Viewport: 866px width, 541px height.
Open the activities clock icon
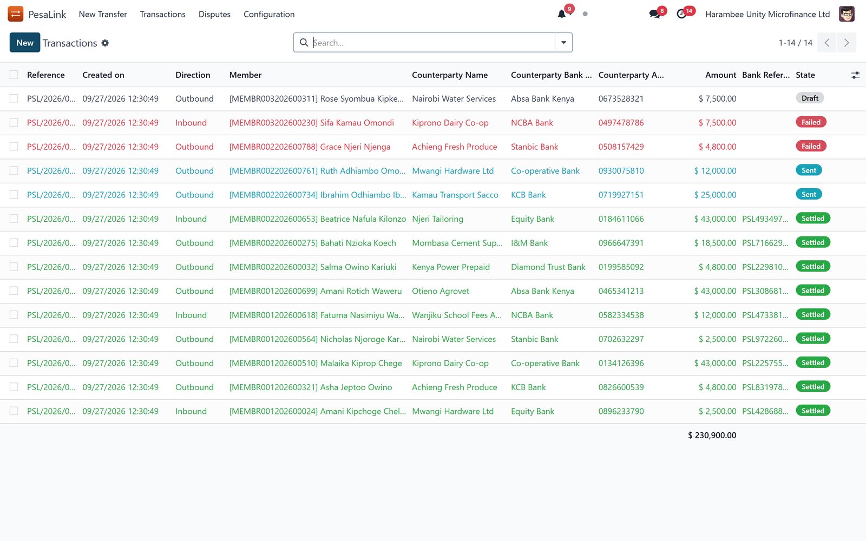coord(681,14)
